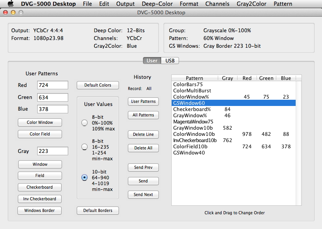Select the MagentaWindow75 history entry
This screenshot has height=229, width=322.
[x=193, y=121]
